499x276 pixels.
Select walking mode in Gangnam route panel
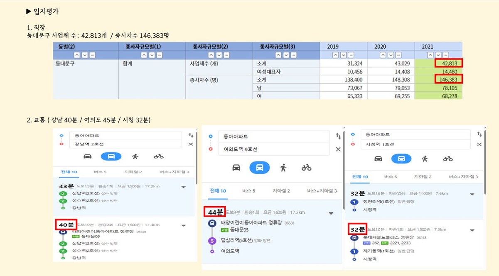tap(135, 156)
